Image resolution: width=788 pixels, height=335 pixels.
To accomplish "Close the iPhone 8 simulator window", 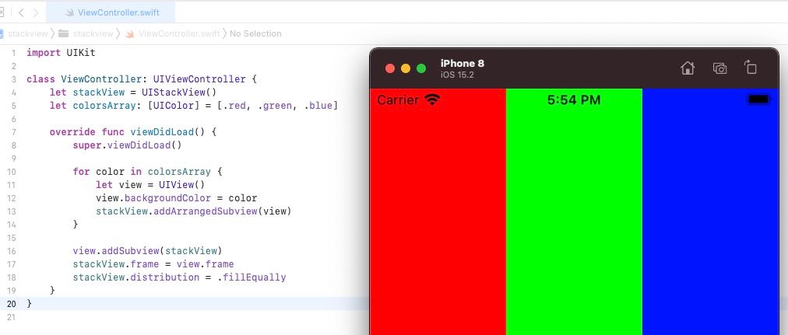I will [x=390, y=68].
